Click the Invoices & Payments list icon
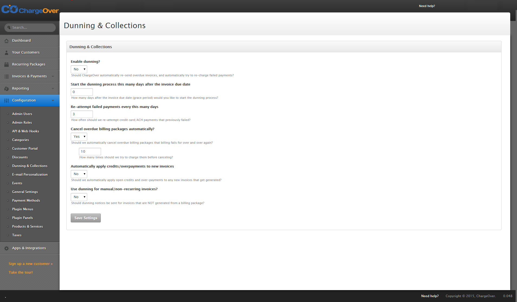 (7, 77)
